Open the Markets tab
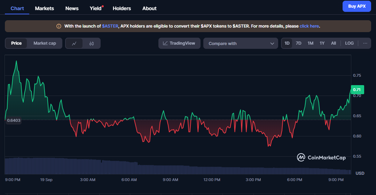The height and width of the screenshot is (195, 376). (x=45, y=8)
